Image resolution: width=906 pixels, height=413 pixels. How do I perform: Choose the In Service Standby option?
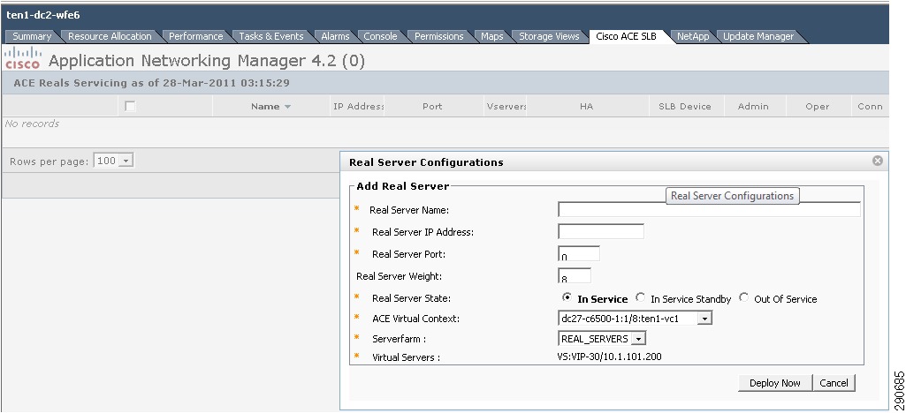click(640, 297)
